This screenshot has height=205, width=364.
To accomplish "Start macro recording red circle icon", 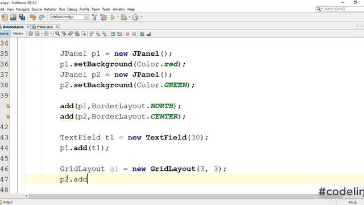I will [127, 34].
